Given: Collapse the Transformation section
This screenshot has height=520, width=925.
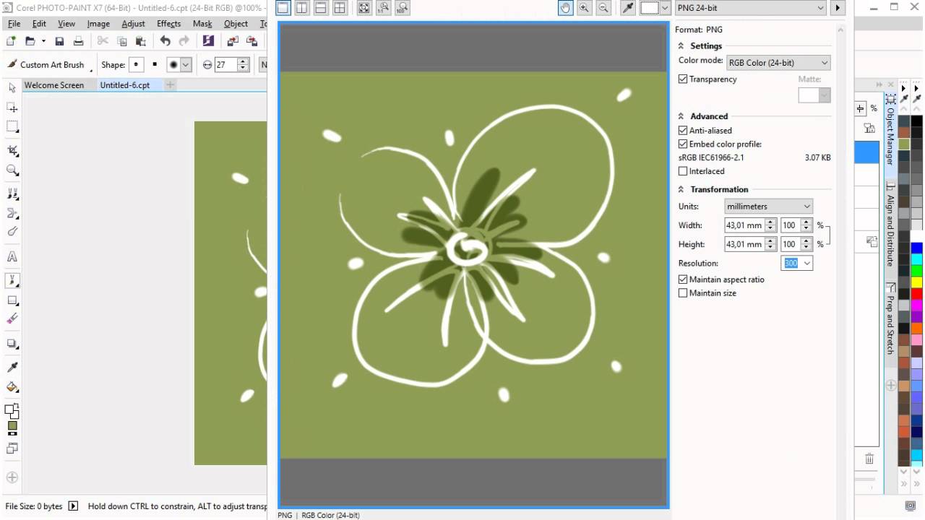Looking at the screenshot, I should [681, 190].
